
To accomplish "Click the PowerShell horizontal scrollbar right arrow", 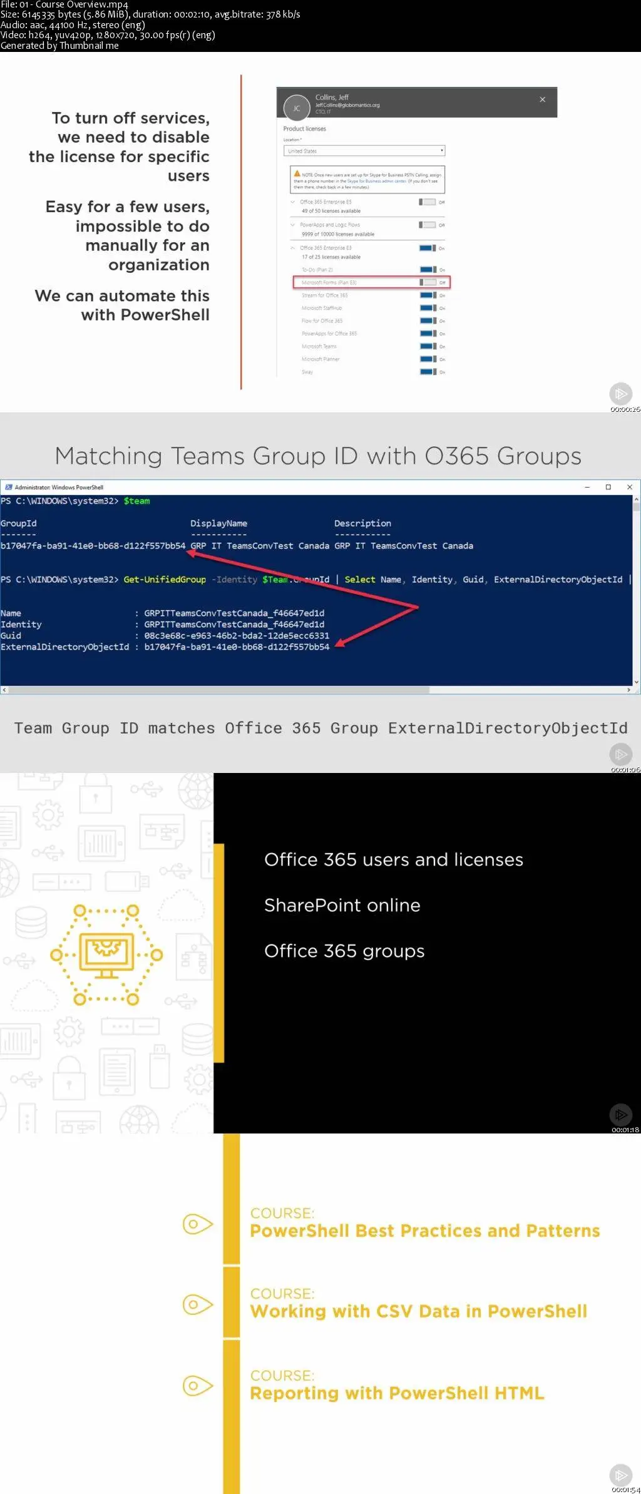I will click(x=628, y=690).
